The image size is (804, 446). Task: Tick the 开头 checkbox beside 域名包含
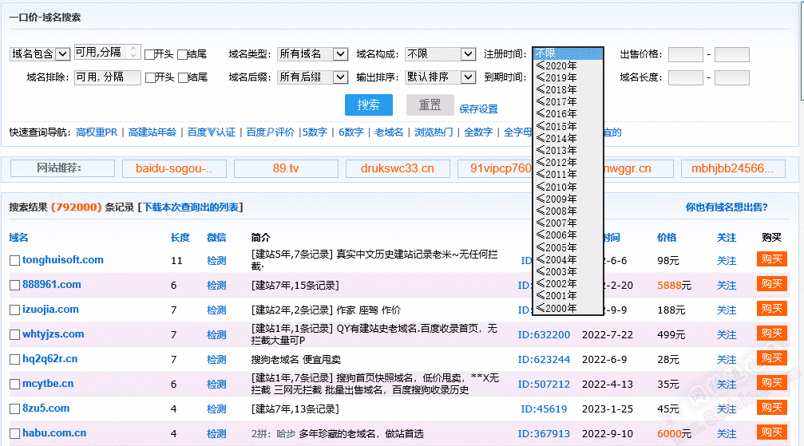[150, 54]
